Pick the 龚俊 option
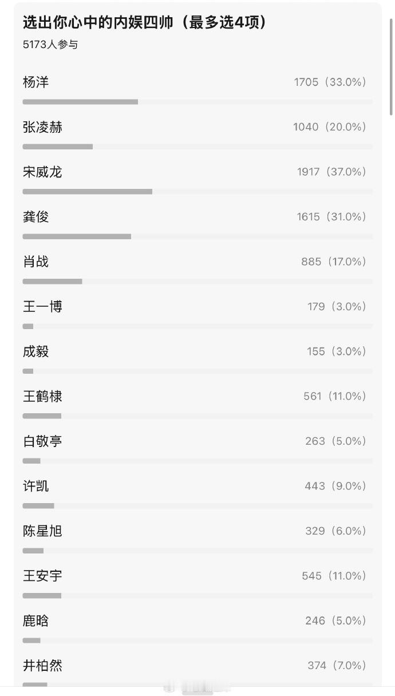Image resolution: width=395 pixels, height=696 pixels. point(197,223)
